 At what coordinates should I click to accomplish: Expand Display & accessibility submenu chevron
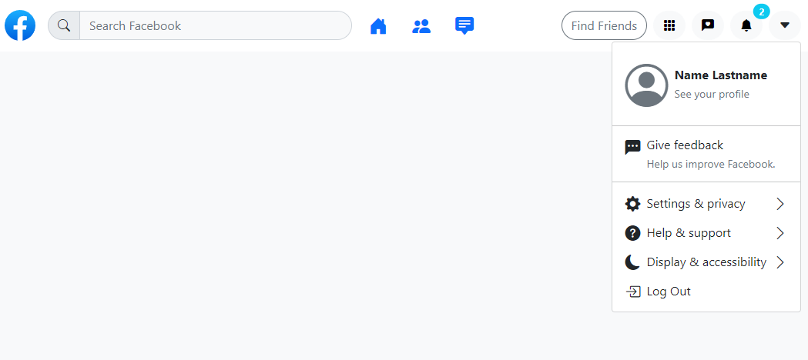780,262
